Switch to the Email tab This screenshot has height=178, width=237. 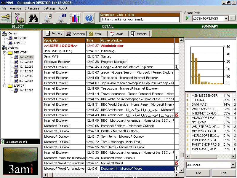click(x=97, y=34)
